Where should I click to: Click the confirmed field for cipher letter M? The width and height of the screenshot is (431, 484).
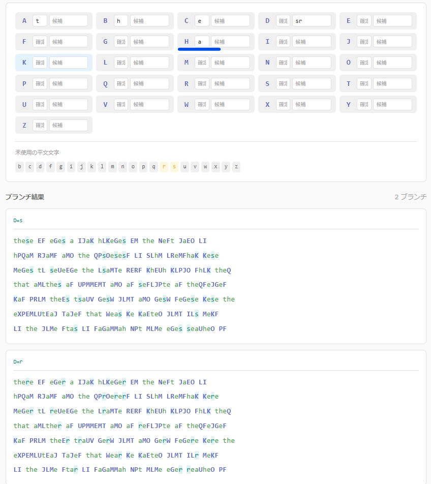pyautogui.click(x=202, y=63)
